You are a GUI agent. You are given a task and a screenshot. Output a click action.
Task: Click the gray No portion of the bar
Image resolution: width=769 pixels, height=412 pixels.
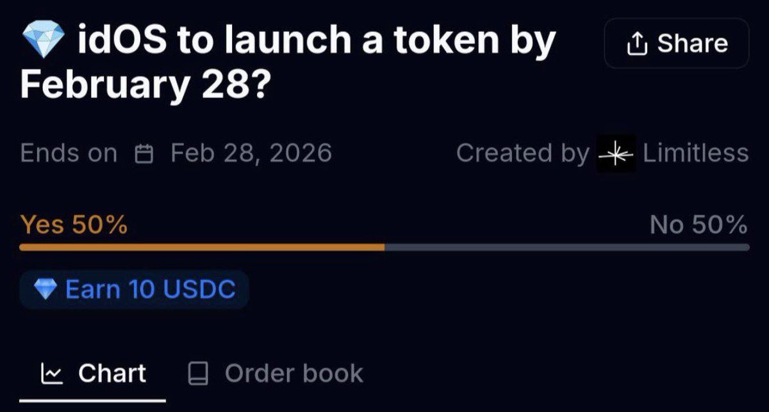point(566,247)
